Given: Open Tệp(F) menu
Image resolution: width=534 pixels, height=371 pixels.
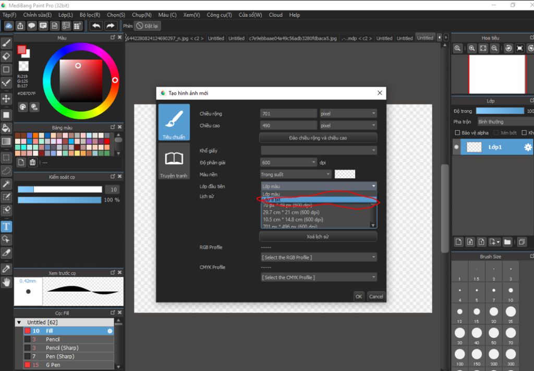Looking at the screenshot, I should coord(9,15).
